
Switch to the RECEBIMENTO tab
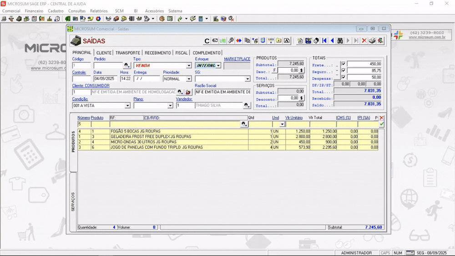pos(157,53)
